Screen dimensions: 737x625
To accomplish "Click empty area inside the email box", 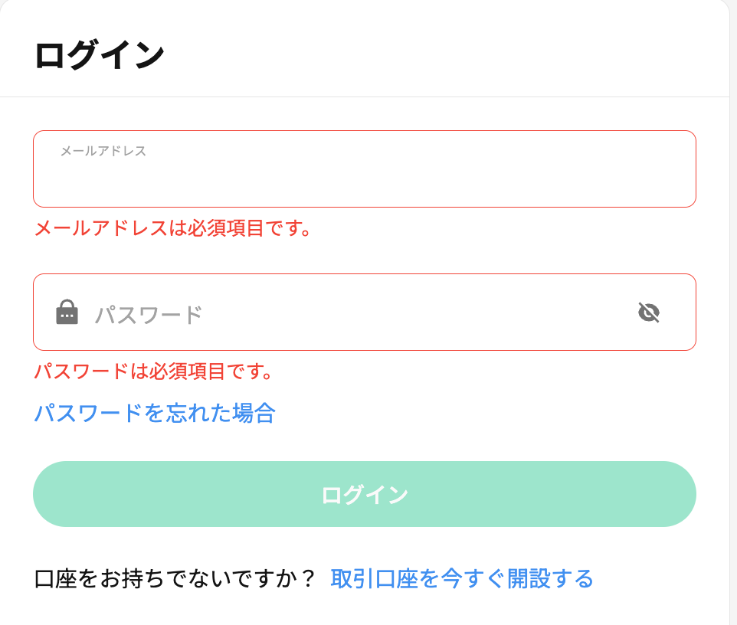I will click(x=364, y=183).
